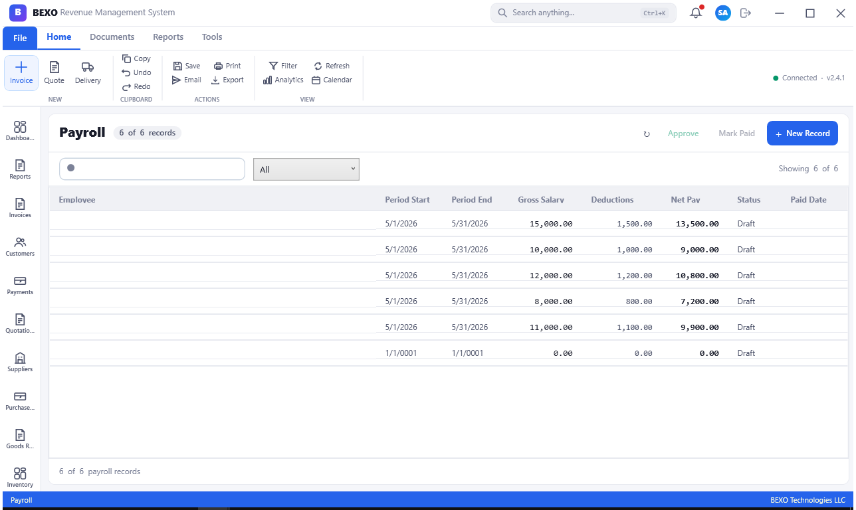
Task: Maximize the application window
Action: [x=810, y=13]
